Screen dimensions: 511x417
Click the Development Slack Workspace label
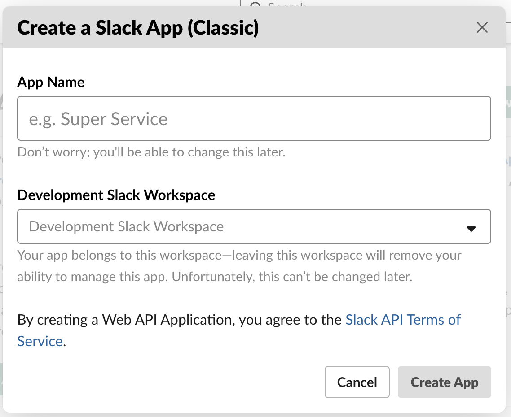click(116, 195)
